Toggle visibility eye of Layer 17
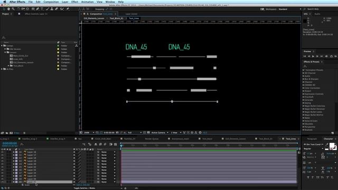The width and height of the screenshot is (338, 190). 2,155
